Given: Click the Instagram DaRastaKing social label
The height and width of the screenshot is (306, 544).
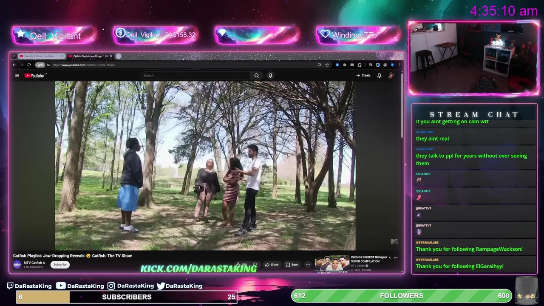Looking at the screenshot, I should (x=130, y=286).
